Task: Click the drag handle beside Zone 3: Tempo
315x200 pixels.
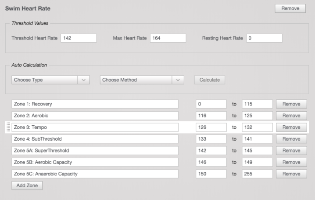Action: click(x=8, y=127)
